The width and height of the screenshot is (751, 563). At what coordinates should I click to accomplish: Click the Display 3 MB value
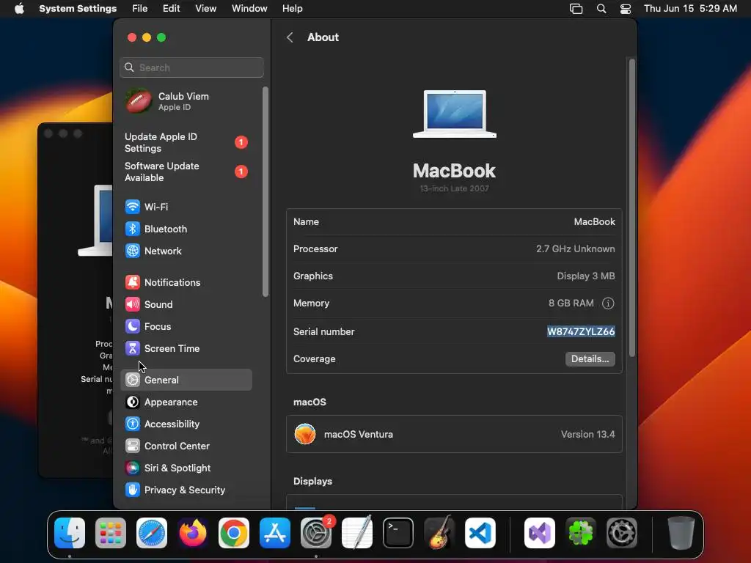[x=586, y=276]
